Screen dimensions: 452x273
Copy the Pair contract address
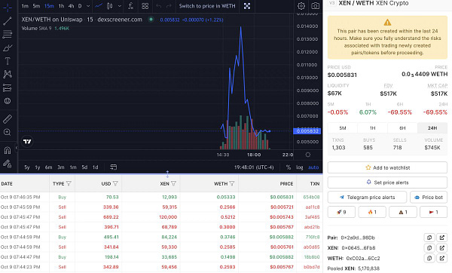click(x=429, y=238)
